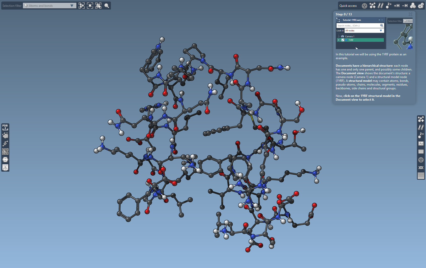The width and height of the screenshot is (426, 268).
Task: Select the 1YRF structural model node
Action: (x=351, y=40)
